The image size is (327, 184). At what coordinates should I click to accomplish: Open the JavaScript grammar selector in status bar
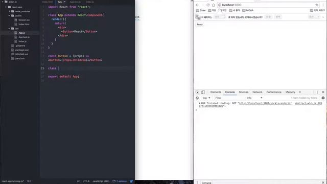[101, 181]
